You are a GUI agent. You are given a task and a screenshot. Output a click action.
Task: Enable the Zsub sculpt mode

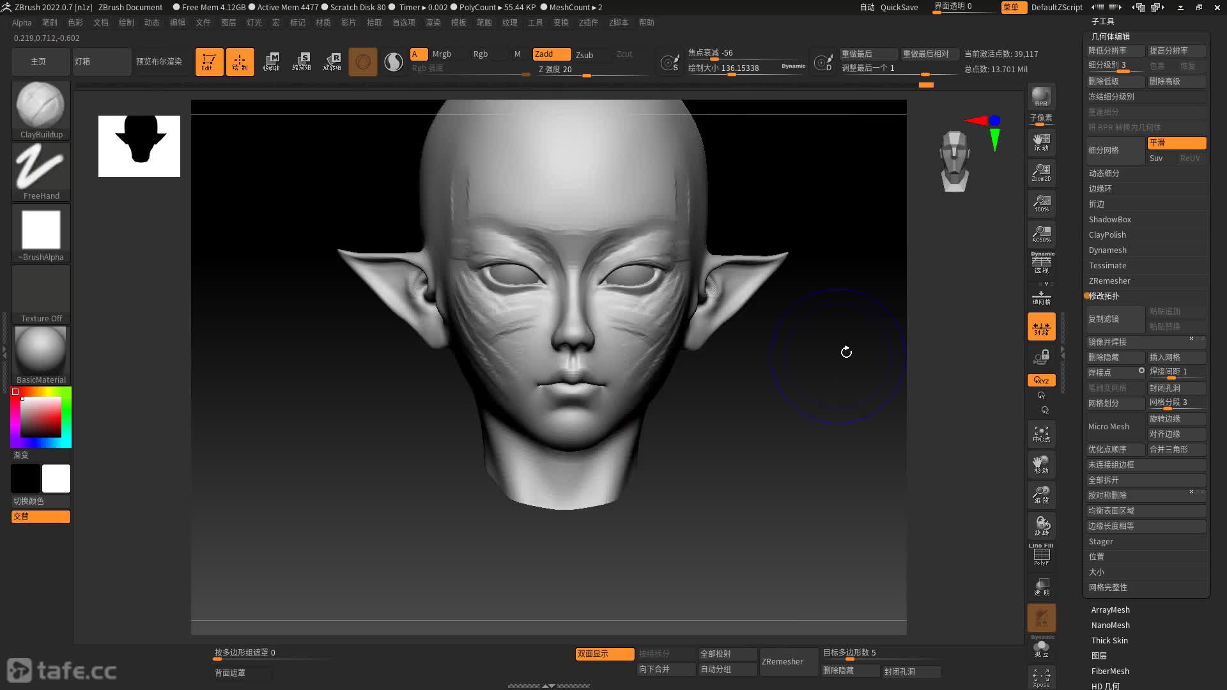tap(584, 55)
